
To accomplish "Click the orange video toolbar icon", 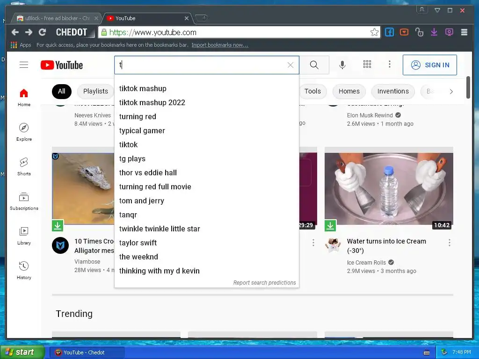I will click(x=404, y=32).
